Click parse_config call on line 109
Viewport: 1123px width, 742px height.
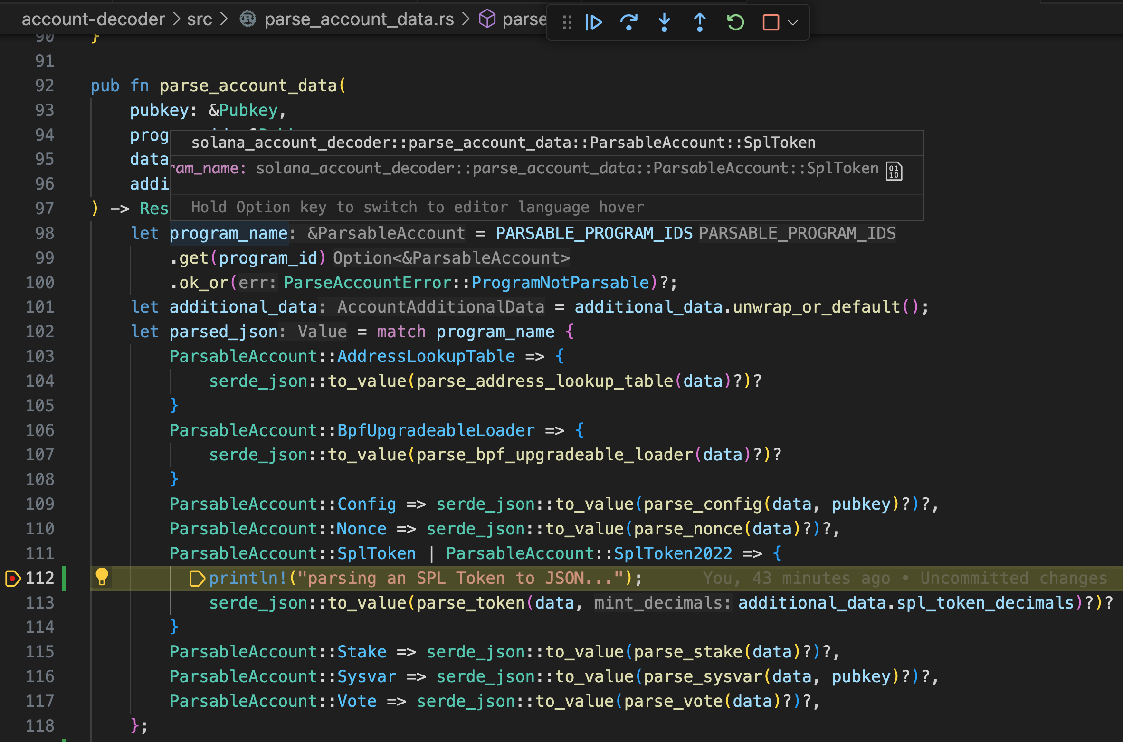[x=703, y=504]
